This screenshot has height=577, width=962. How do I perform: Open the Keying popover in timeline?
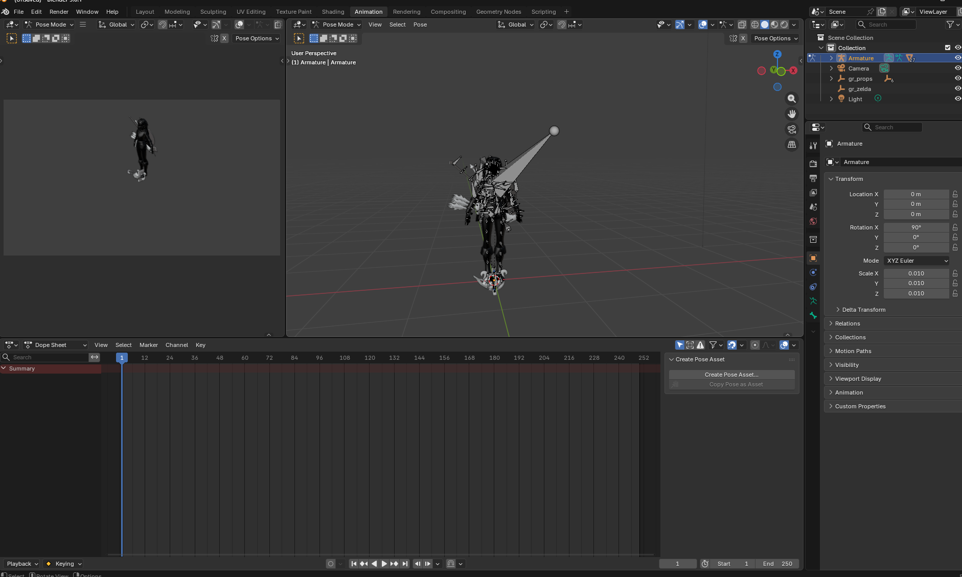click(x=64, y=564)
